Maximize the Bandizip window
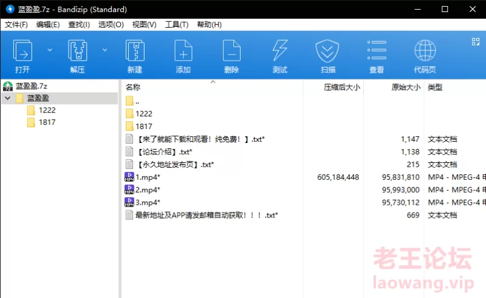The width and height of the screenshot is (486, 298). (x=445, y=9)
